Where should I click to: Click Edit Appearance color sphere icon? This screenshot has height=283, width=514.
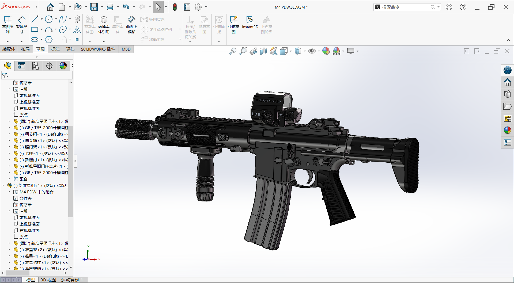pos(326,51)
